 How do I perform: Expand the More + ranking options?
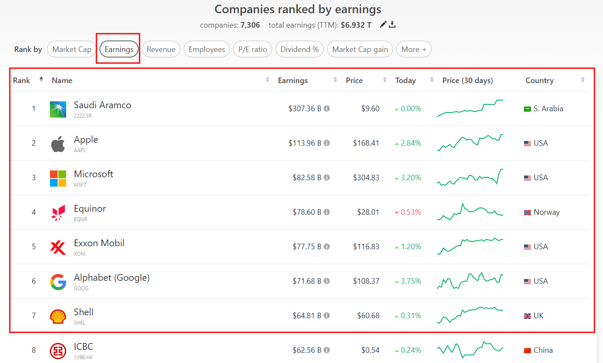click(414, 49)
